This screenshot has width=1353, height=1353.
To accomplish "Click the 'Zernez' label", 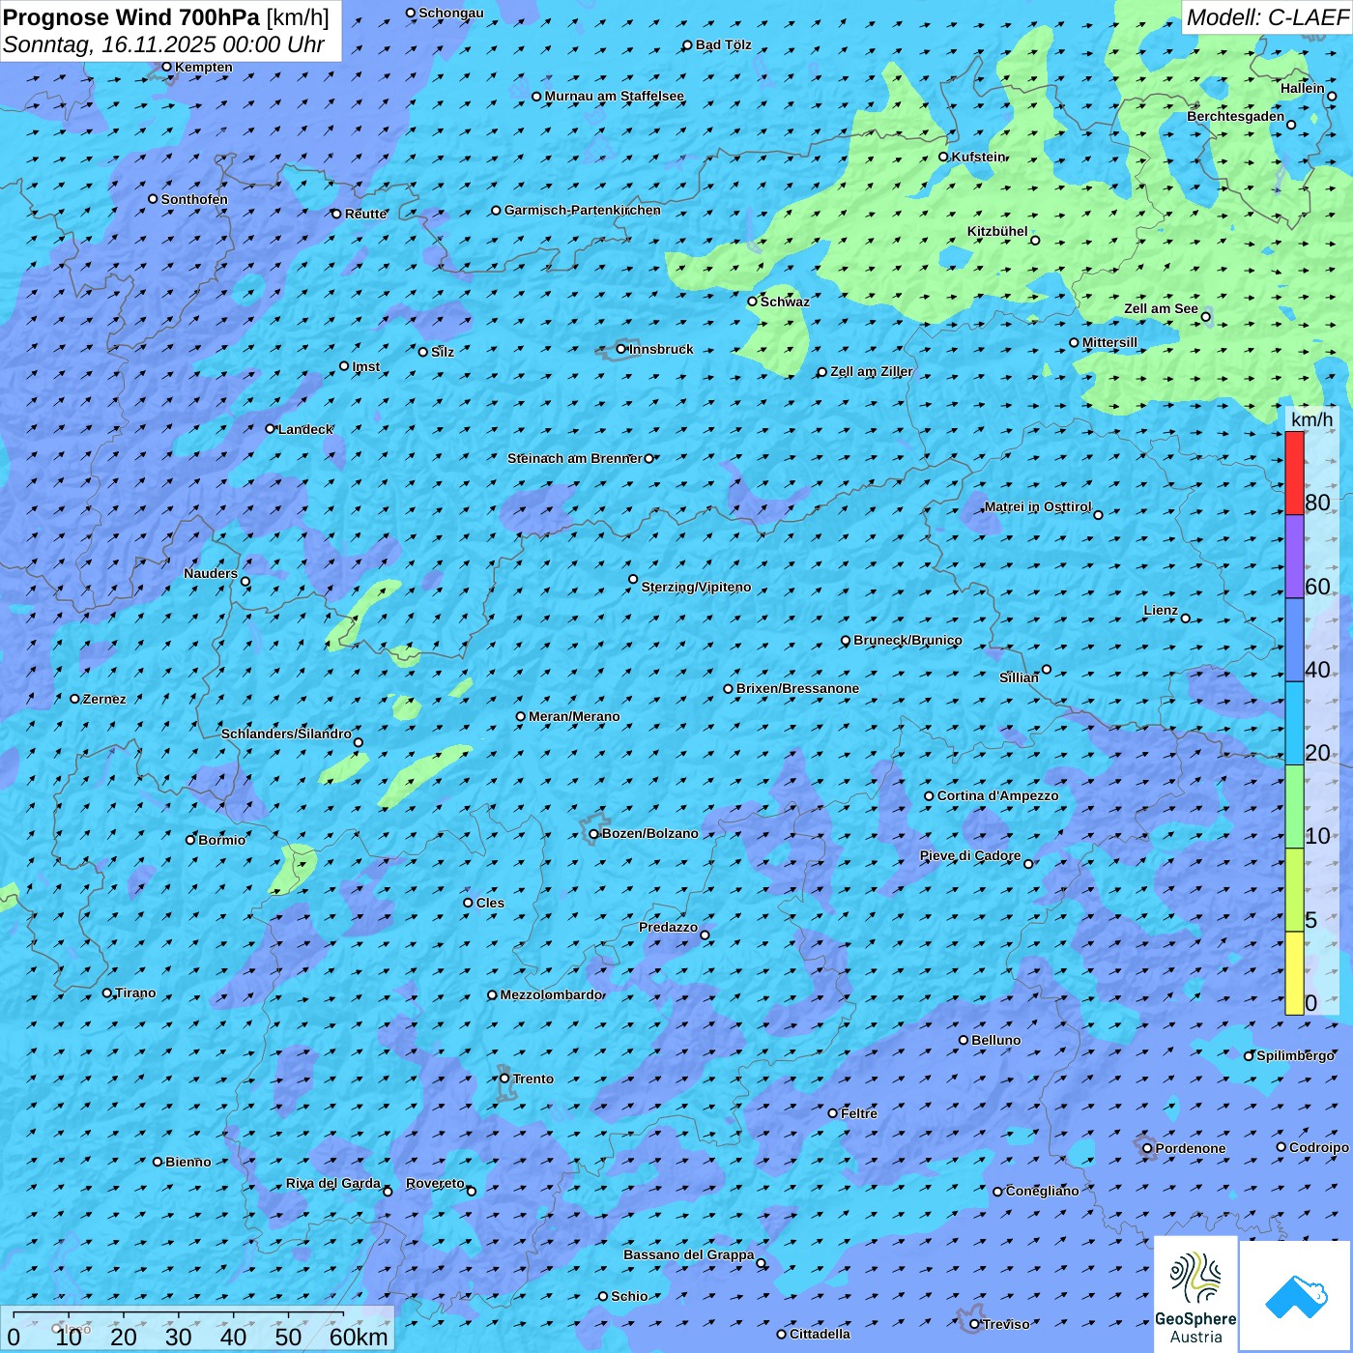I will (104, 699).
